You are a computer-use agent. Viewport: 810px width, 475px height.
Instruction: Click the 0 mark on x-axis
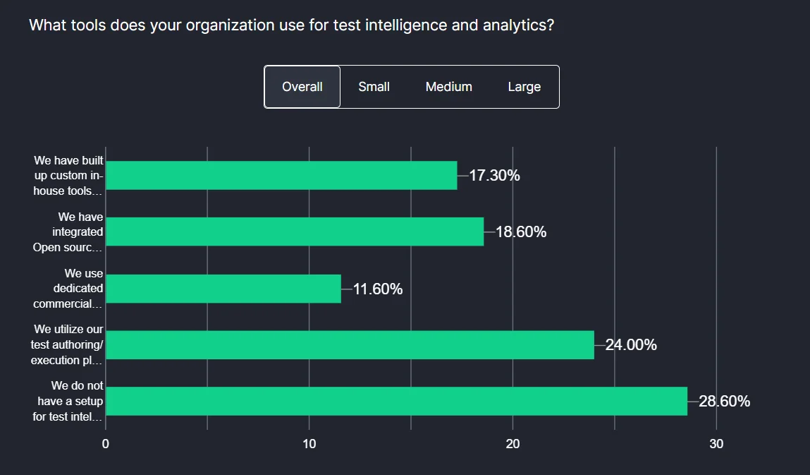105,444
